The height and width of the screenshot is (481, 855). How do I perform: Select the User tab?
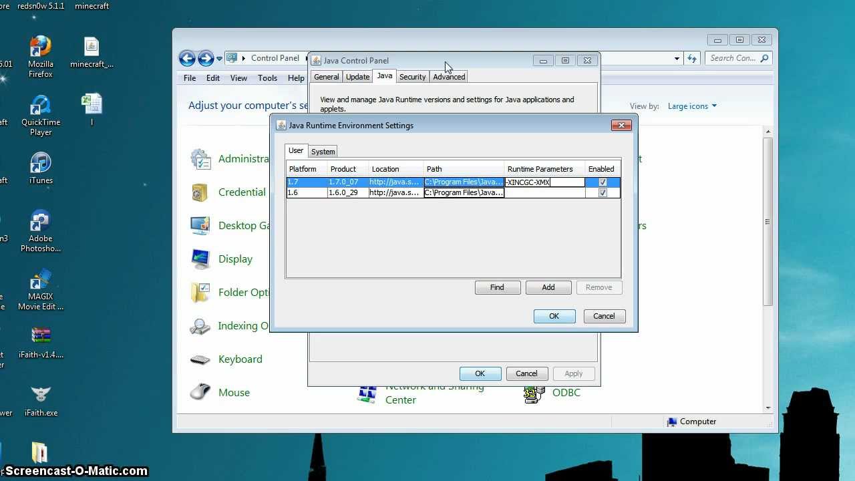(296, 151)
